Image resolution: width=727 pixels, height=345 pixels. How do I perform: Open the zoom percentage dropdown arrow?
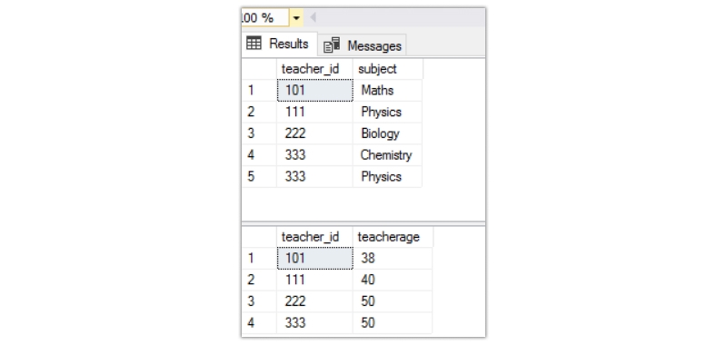(296, 18)
